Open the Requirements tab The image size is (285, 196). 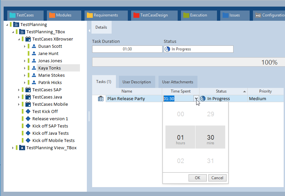point(106,15)
